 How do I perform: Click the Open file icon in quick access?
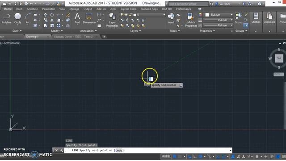coord(10,4)
